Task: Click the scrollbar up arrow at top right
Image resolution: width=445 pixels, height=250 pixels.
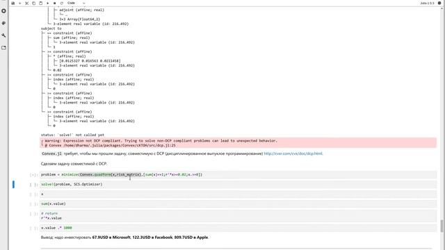Action: pyautogui.click(x=442, y=8)
